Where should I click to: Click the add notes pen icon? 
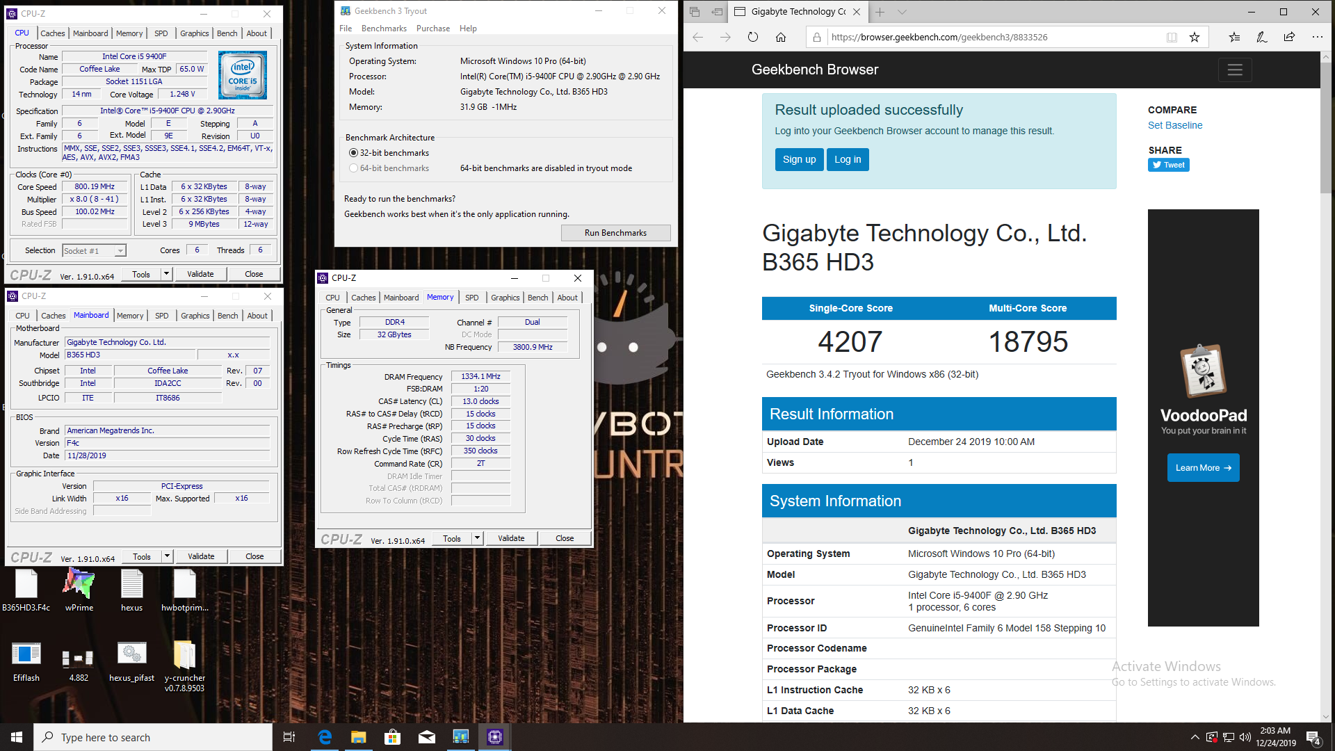(1262, 38)
